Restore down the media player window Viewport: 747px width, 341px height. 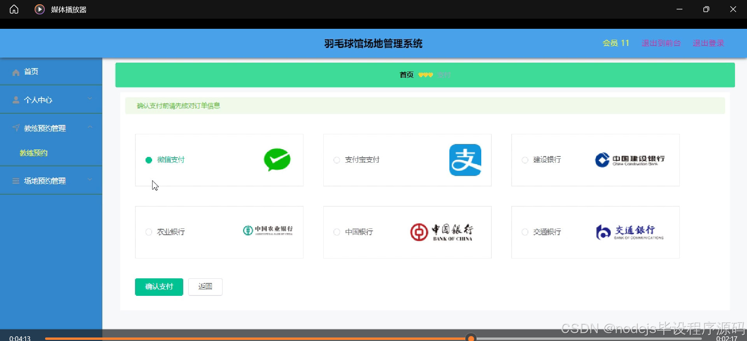tap(706, 9)
